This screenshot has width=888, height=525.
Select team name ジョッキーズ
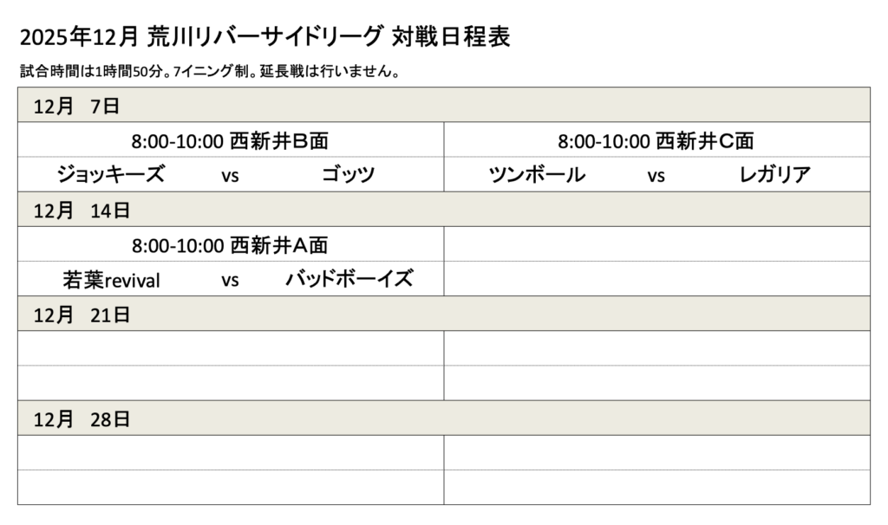110,175
